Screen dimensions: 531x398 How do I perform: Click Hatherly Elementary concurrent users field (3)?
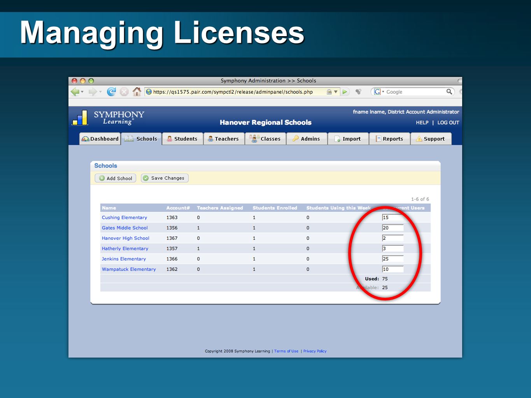[x=393, y=248]
